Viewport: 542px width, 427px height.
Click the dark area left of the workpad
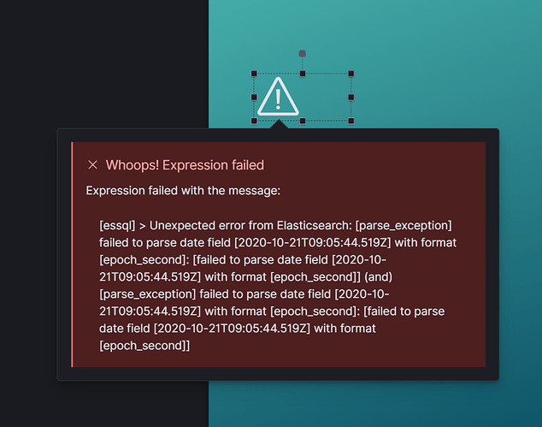pos(103,62)
